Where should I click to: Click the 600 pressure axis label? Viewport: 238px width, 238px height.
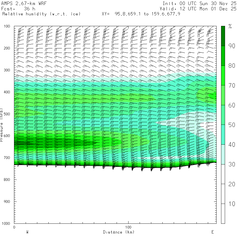pos(7,136)
